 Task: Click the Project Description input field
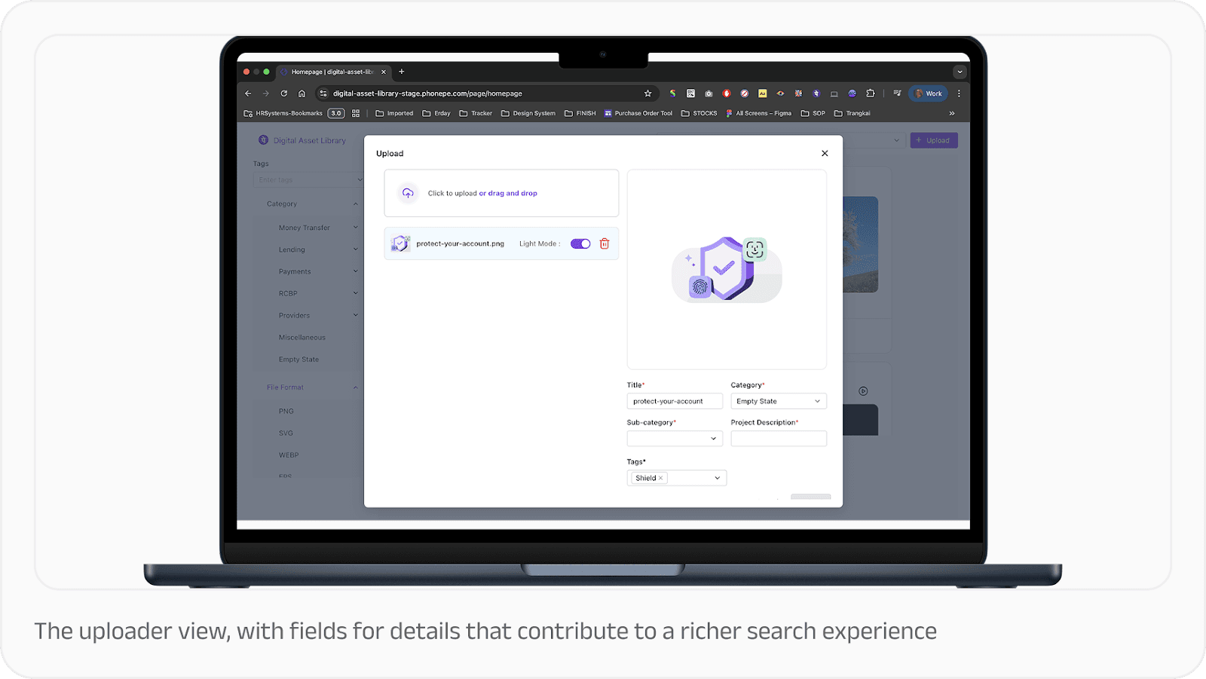click(779, 439)
